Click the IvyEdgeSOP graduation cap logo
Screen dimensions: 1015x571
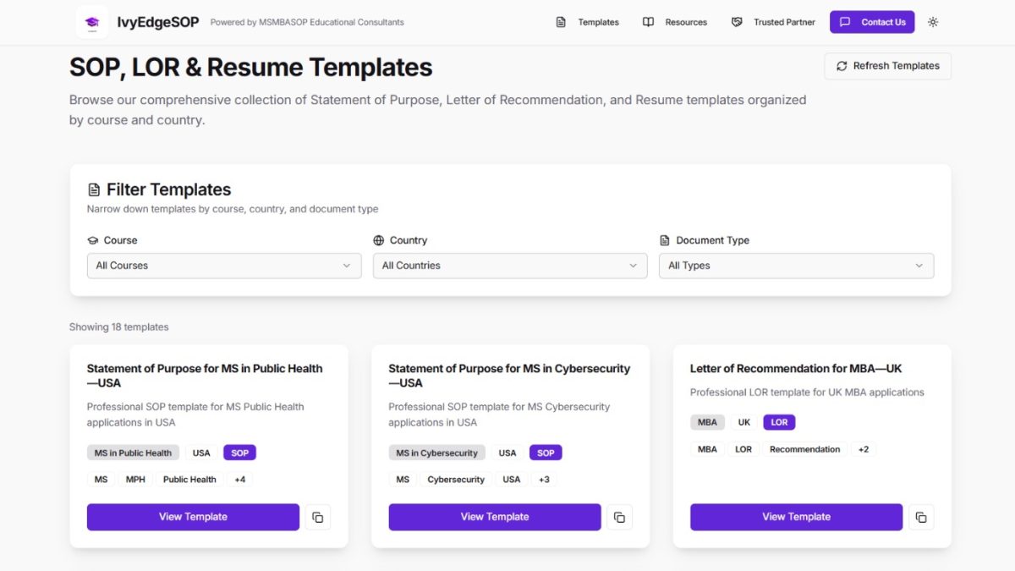(x=91, y=22)
